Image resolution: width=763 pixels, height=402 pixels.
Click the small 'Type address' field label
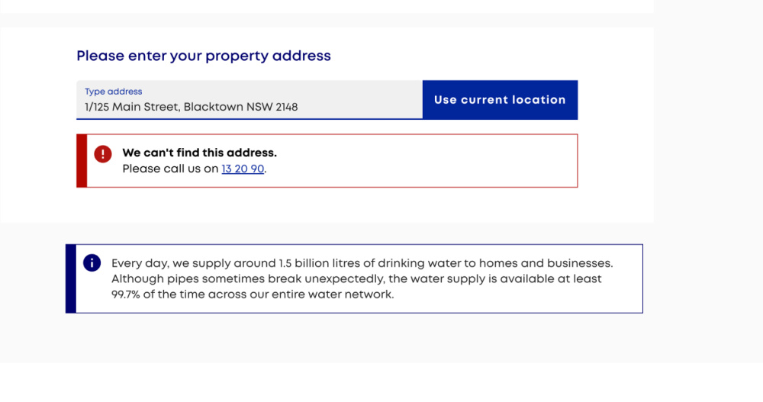(x=114, y=92)
